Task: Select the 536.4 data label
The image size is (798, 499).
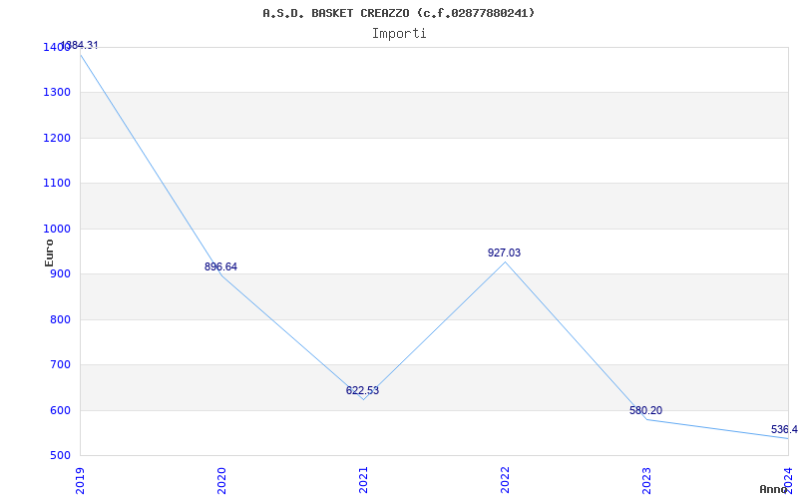Action: (784, 429)
